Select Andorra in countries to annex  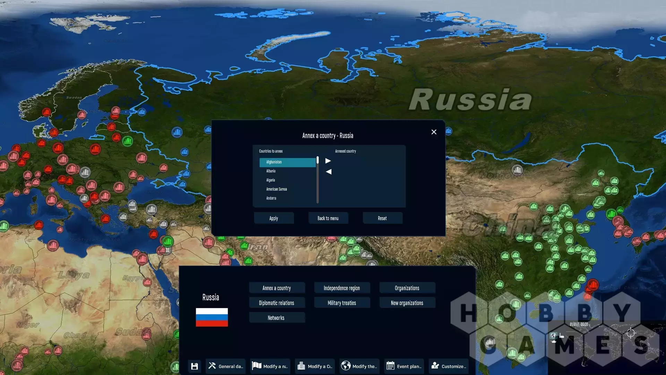288,198
